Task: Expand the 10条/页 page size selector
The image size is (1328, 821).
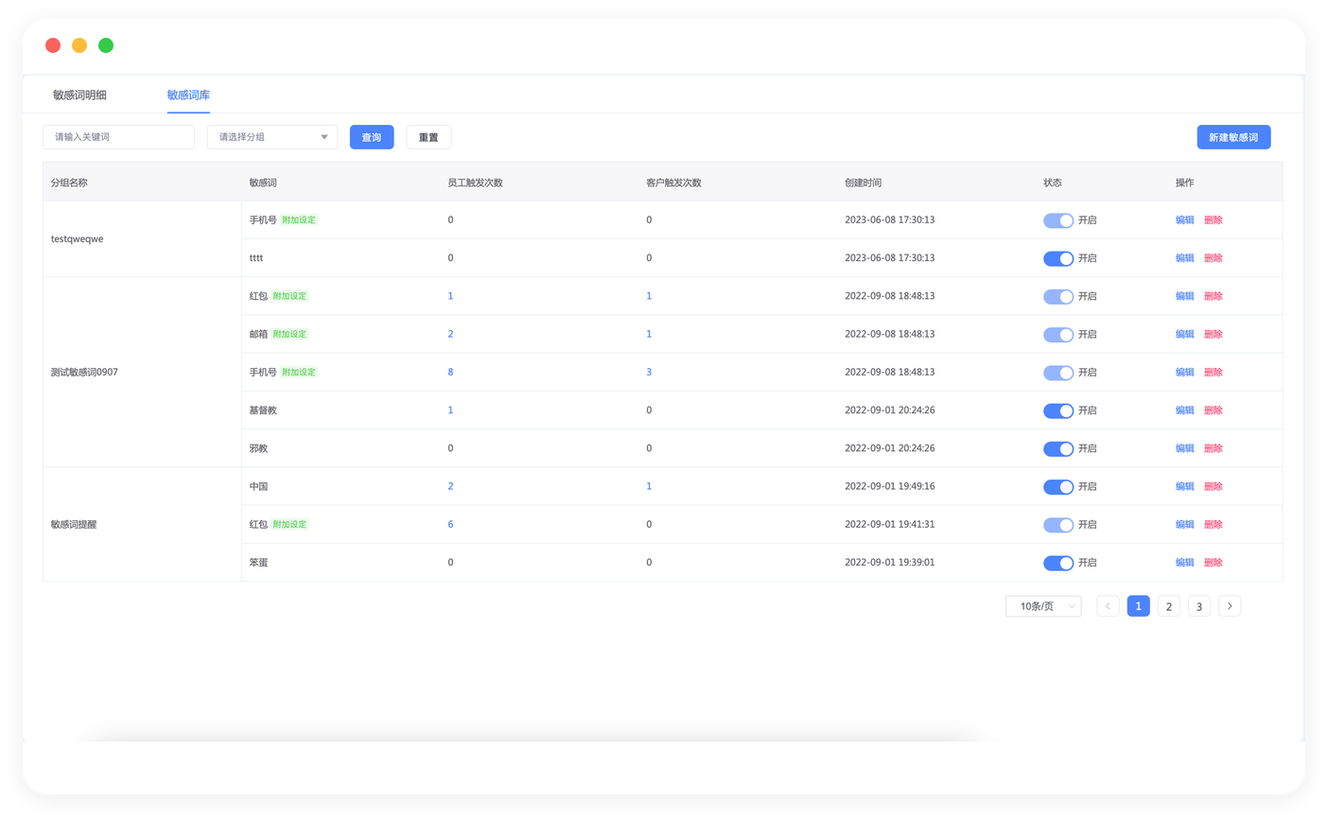Action: coord(1042,606)
